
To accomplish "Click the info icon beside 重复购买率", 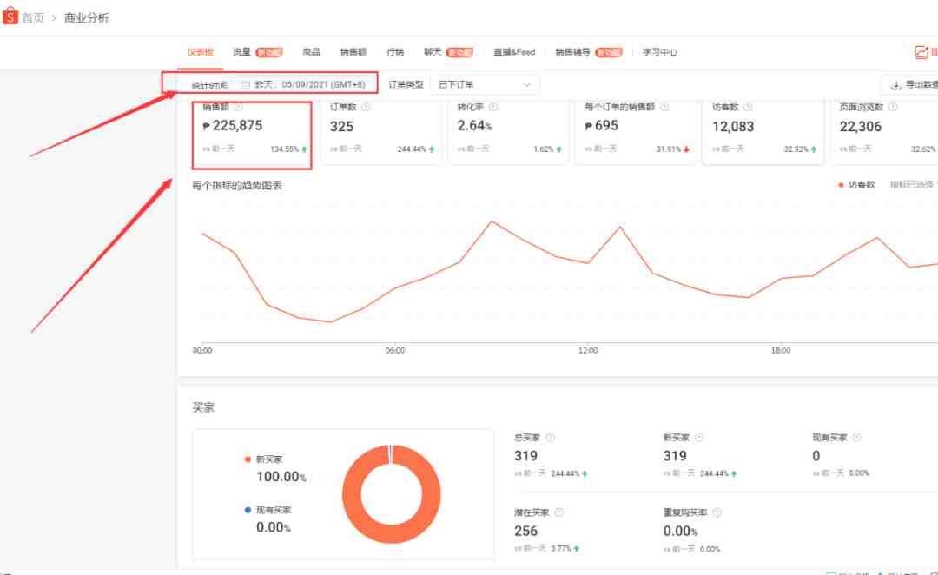I will 717,512.
